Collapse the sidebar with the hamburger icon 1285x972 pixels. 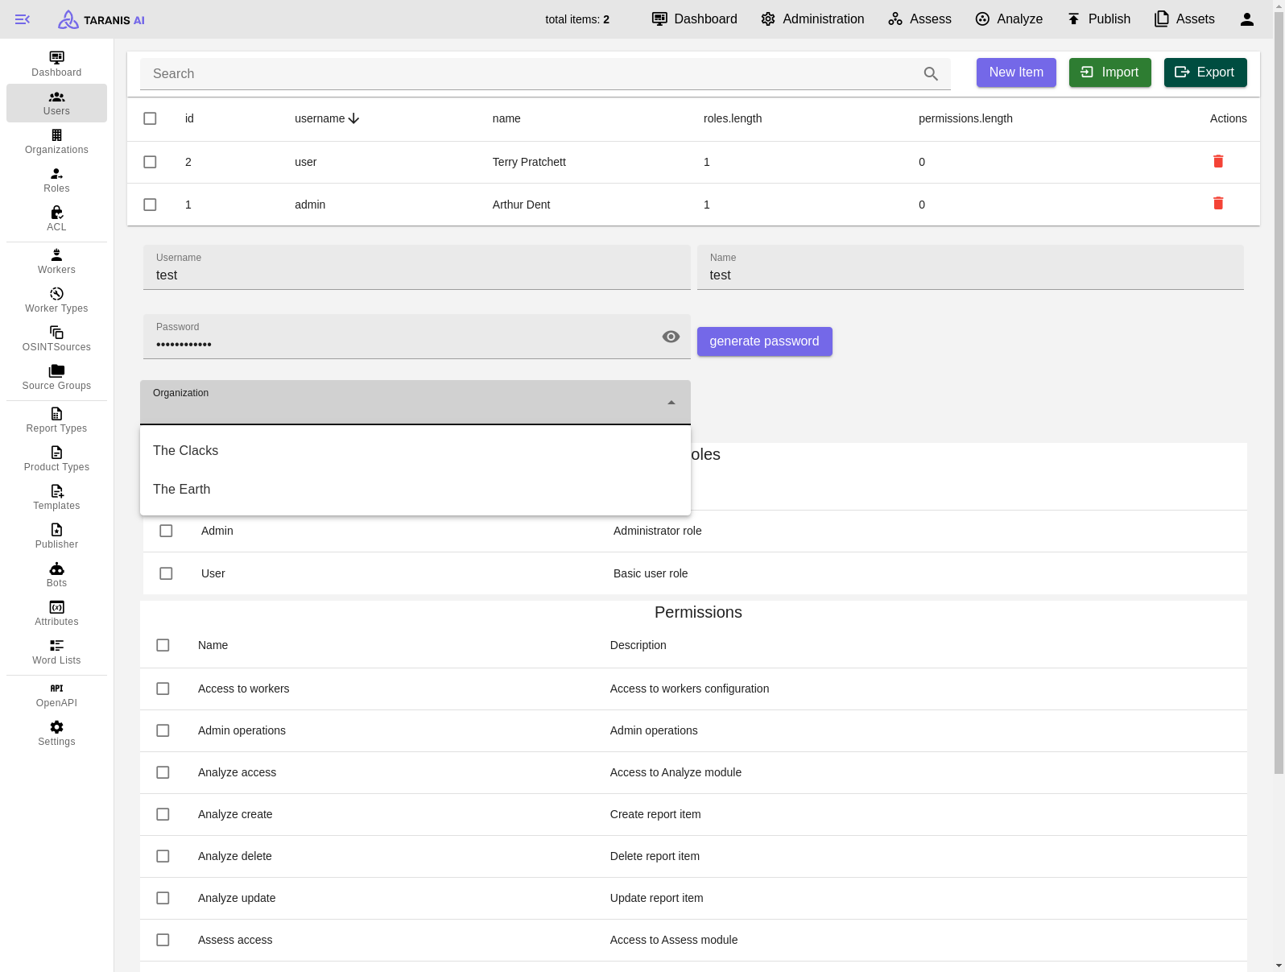[x=23, y=19]
